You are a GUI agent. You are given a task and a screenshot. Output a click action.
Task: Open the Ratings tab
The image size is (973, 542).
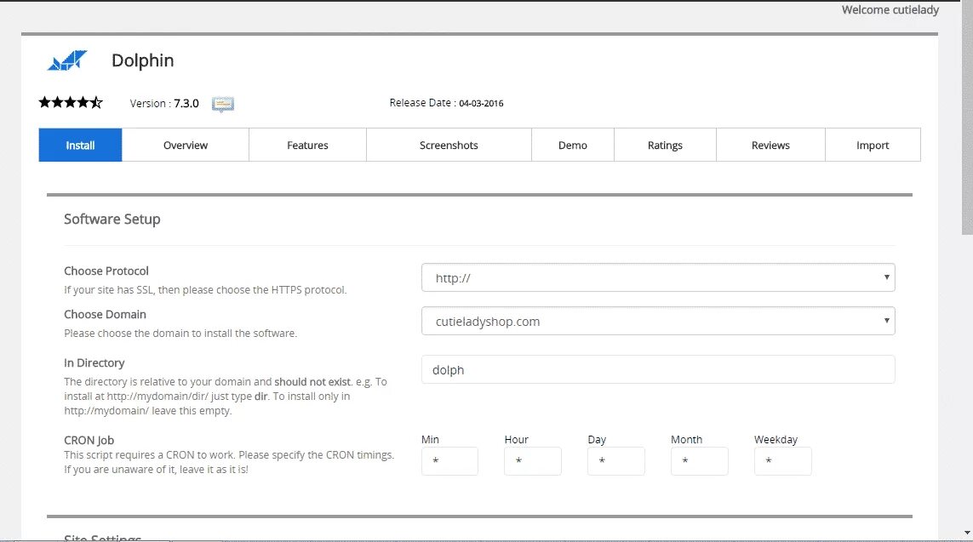665,145
